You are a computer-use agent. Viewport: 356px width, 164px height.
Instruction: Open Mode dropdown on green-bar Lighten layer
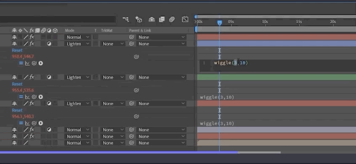pyautogui.click(x=78, y=77)
